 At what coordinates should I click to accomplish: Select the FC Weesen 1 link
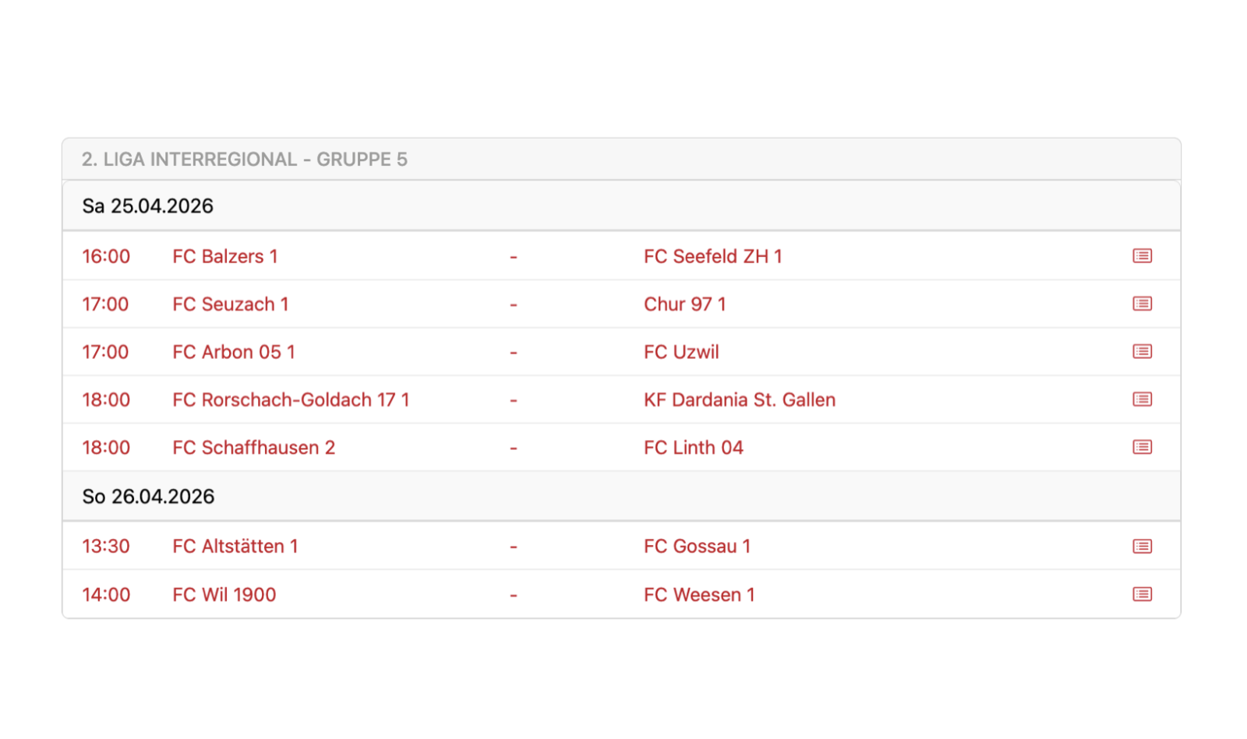pos(699,595)
